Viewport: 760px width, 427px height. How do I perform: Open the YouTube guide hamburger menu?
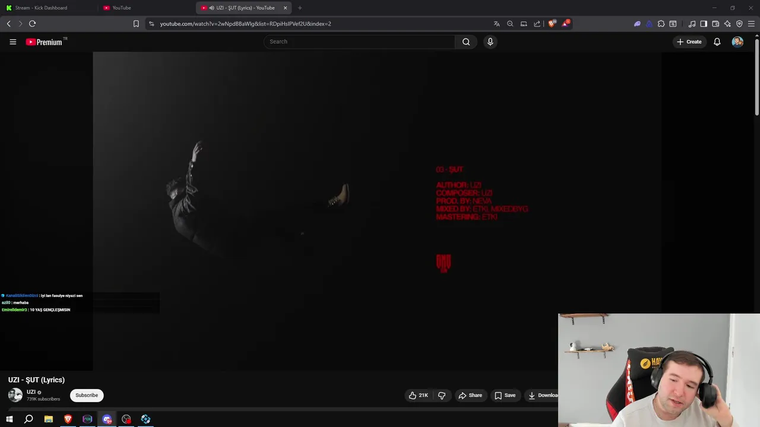click(x=12, y=42)
